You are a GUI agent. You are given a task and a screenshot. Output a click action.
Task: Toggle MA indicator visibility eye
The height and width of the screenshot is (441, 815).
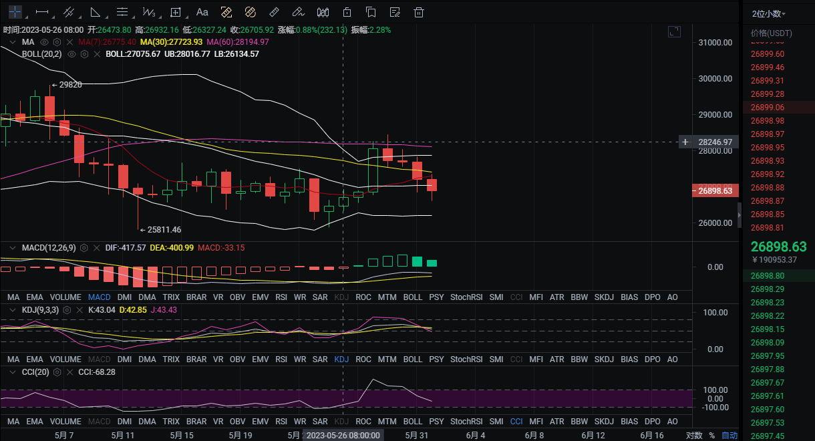pos(45,42)
